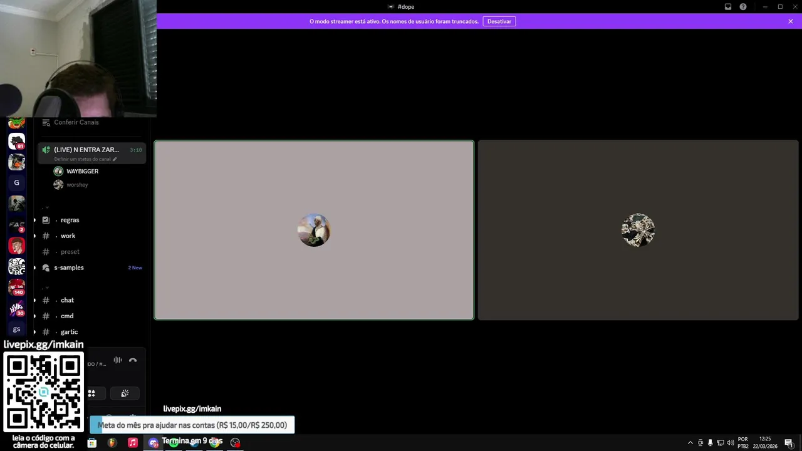Screen dimensions: 802x451
Task: Click avatar in the right call tile
Action: pos(638,230)
